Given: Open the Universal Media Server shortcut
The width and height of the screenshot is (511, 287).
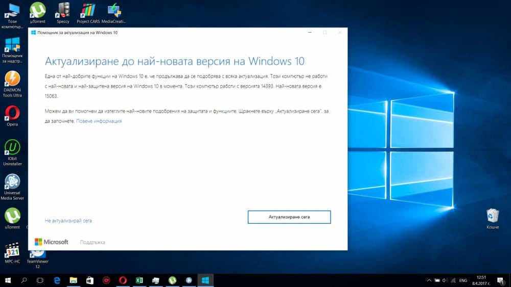Looking at the screenshot, I should tap(12, 187).
